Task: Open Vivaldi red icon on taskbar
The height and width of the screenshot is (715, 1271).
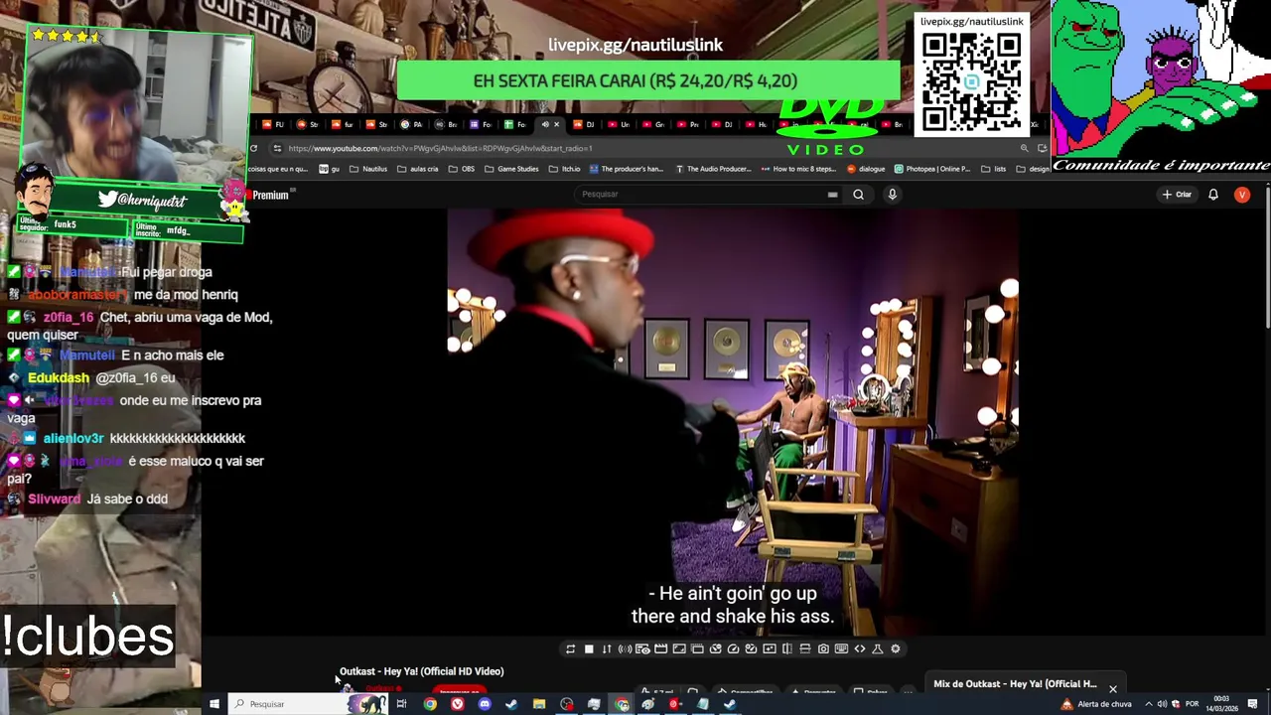Action: [457, 704]
